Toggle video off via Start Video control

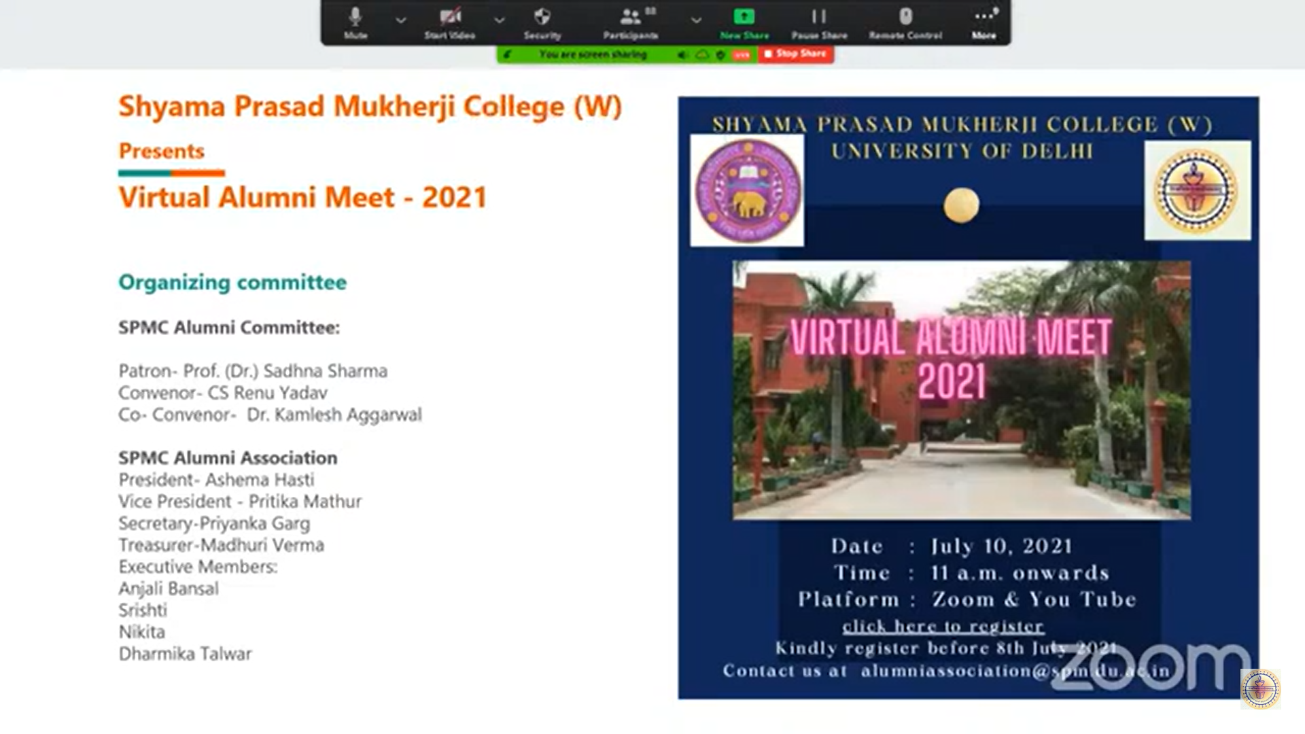[x=449, y=20]
